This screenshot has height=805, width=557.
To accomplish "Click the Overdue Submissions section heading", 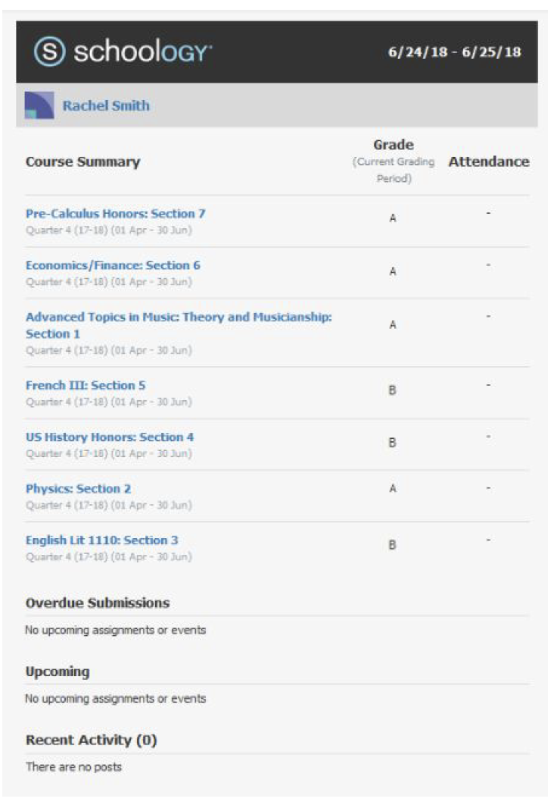I will (98, 603).
